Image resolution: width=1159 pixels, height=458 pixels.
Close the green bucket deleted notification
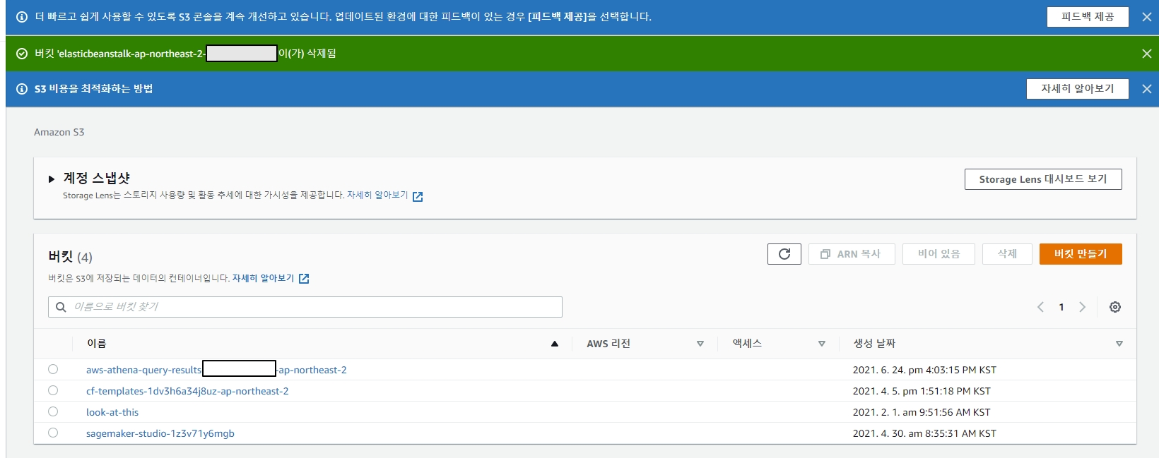click(x=1147, y=54)
